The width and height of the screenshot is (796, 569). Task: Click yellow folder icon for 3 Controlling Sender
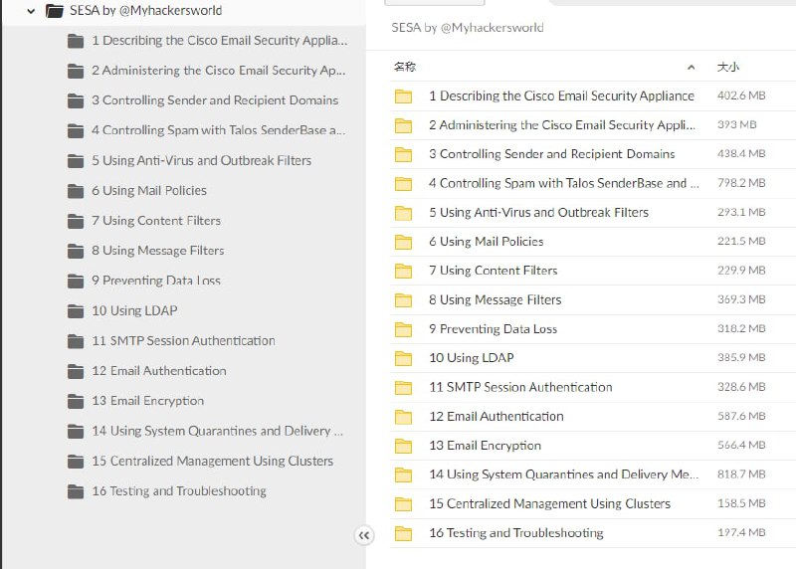[x=404, y=154]
